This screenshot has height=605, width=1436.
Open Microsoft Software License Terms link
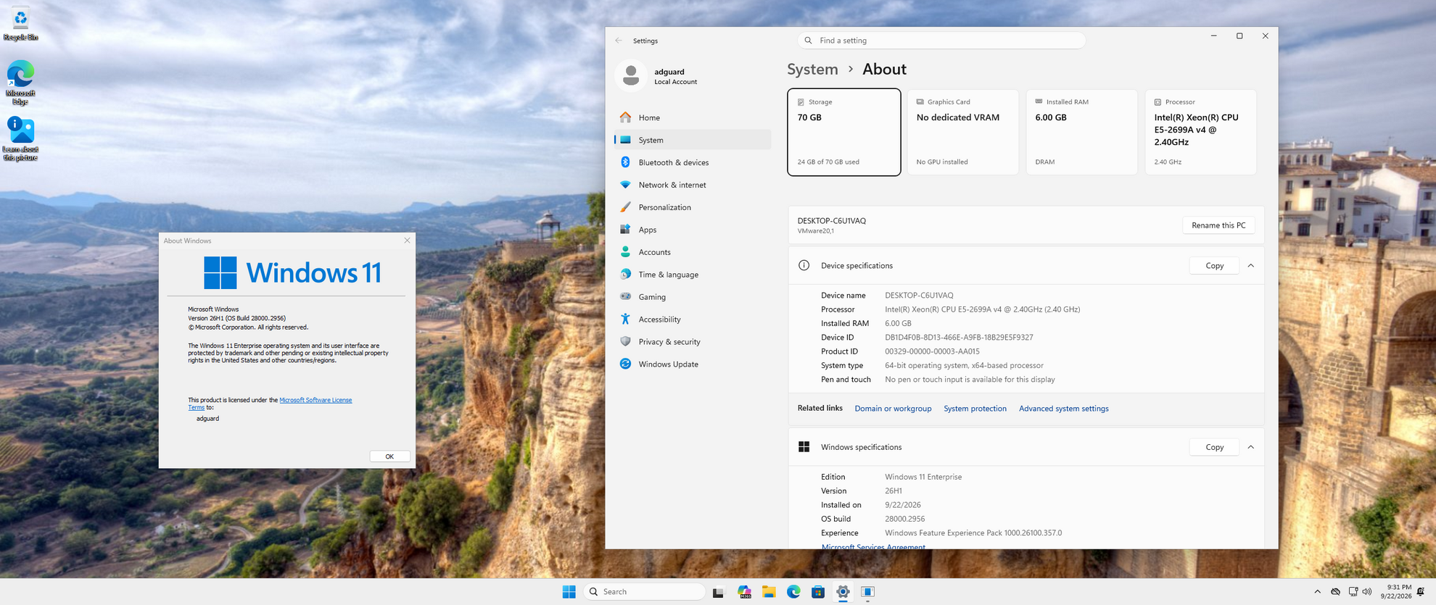(315, 400)
